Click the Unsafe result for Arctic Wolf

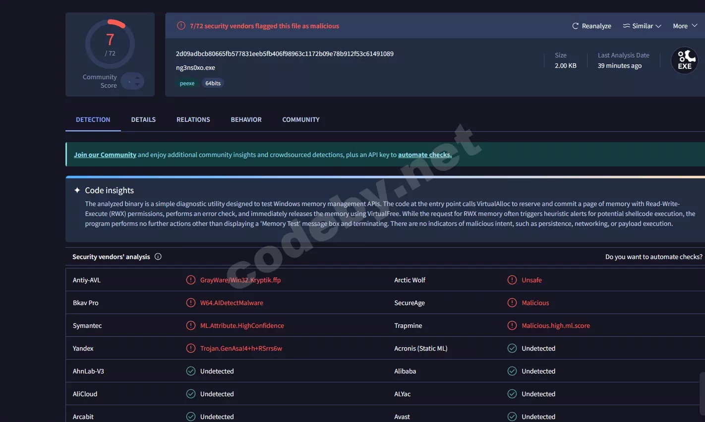(531, 280)
